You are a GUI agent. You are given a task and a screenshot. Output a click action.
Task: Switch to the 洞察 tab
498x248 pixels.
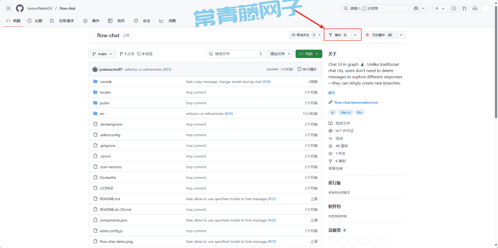point(168,21)
